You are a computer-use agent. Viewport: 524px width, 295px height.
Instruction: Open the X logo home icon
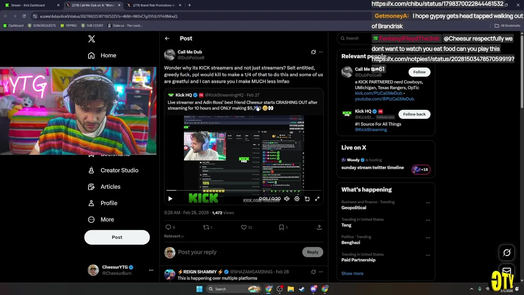click(x=91, y=39)
